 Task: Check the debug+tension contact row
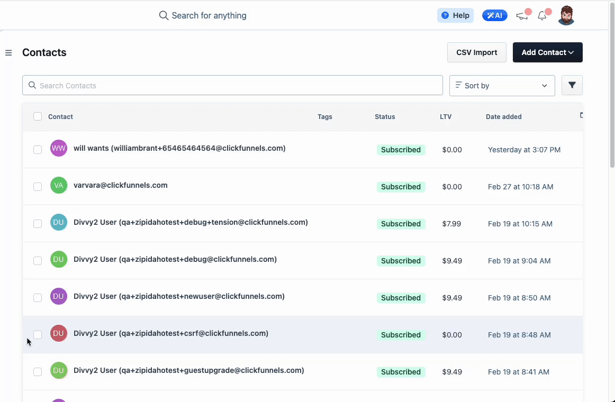tap(37, 224)
